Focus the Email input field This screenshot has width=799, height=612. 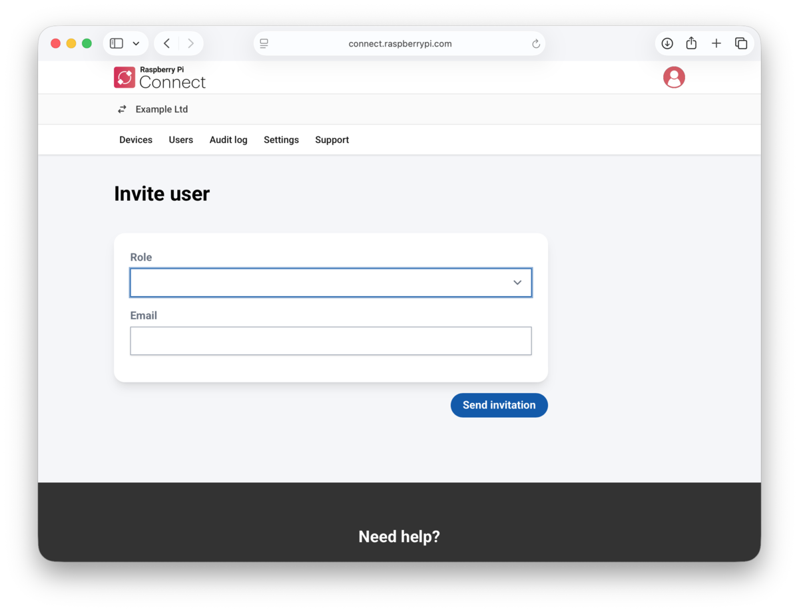point(331,341)
